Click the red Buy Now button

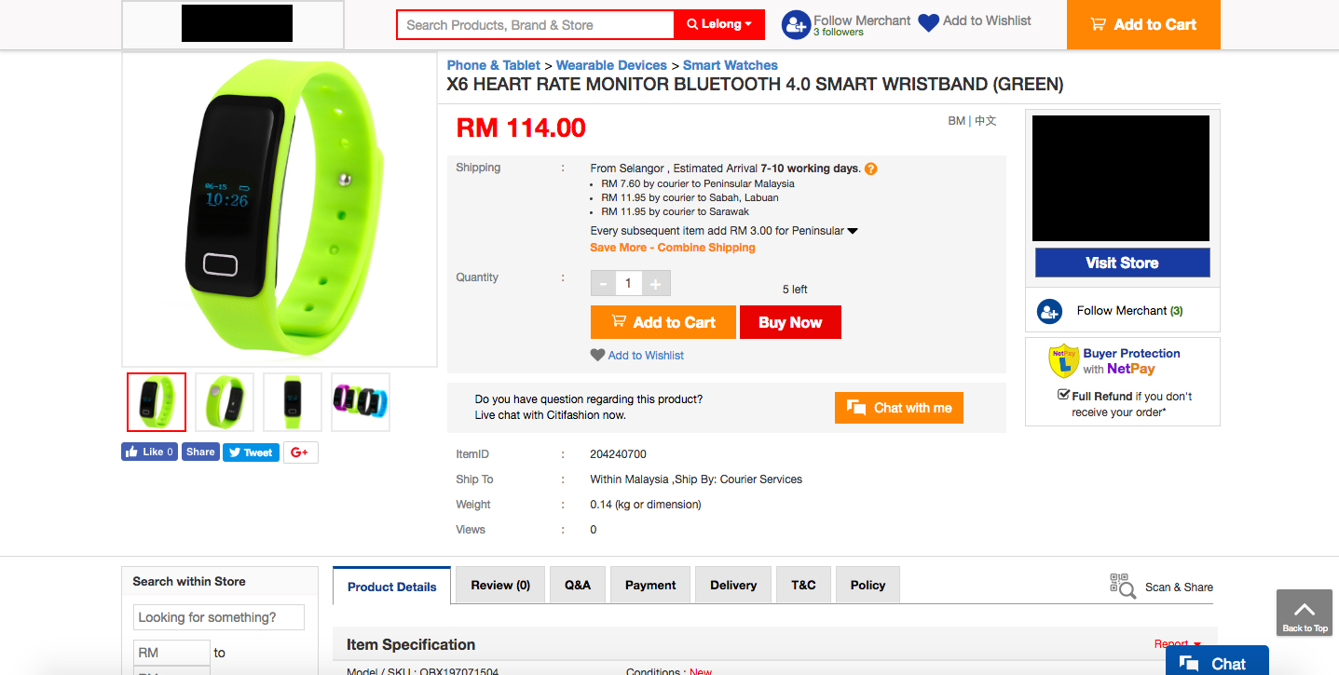point(790,322)
